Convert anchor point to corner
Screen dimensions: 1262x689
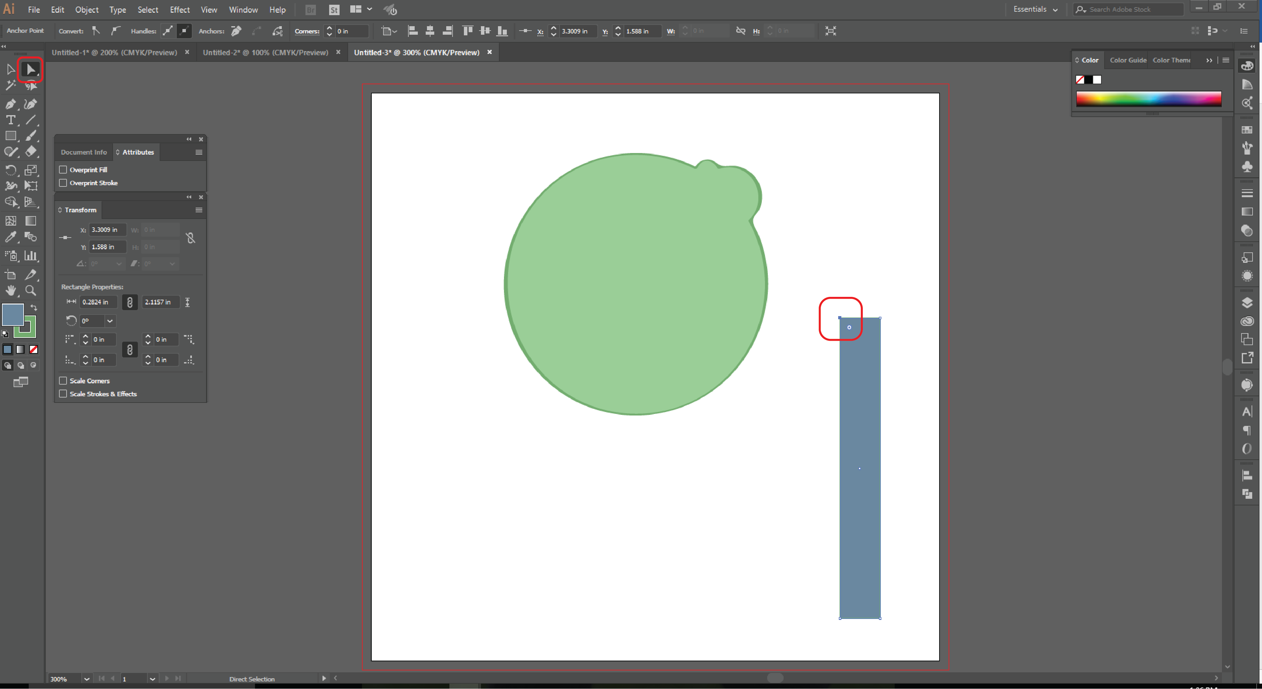96,31
